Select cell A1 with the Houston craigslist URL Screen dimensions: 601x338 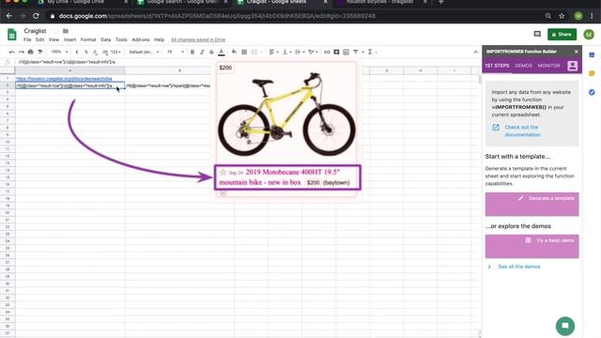tap(69, 79)
